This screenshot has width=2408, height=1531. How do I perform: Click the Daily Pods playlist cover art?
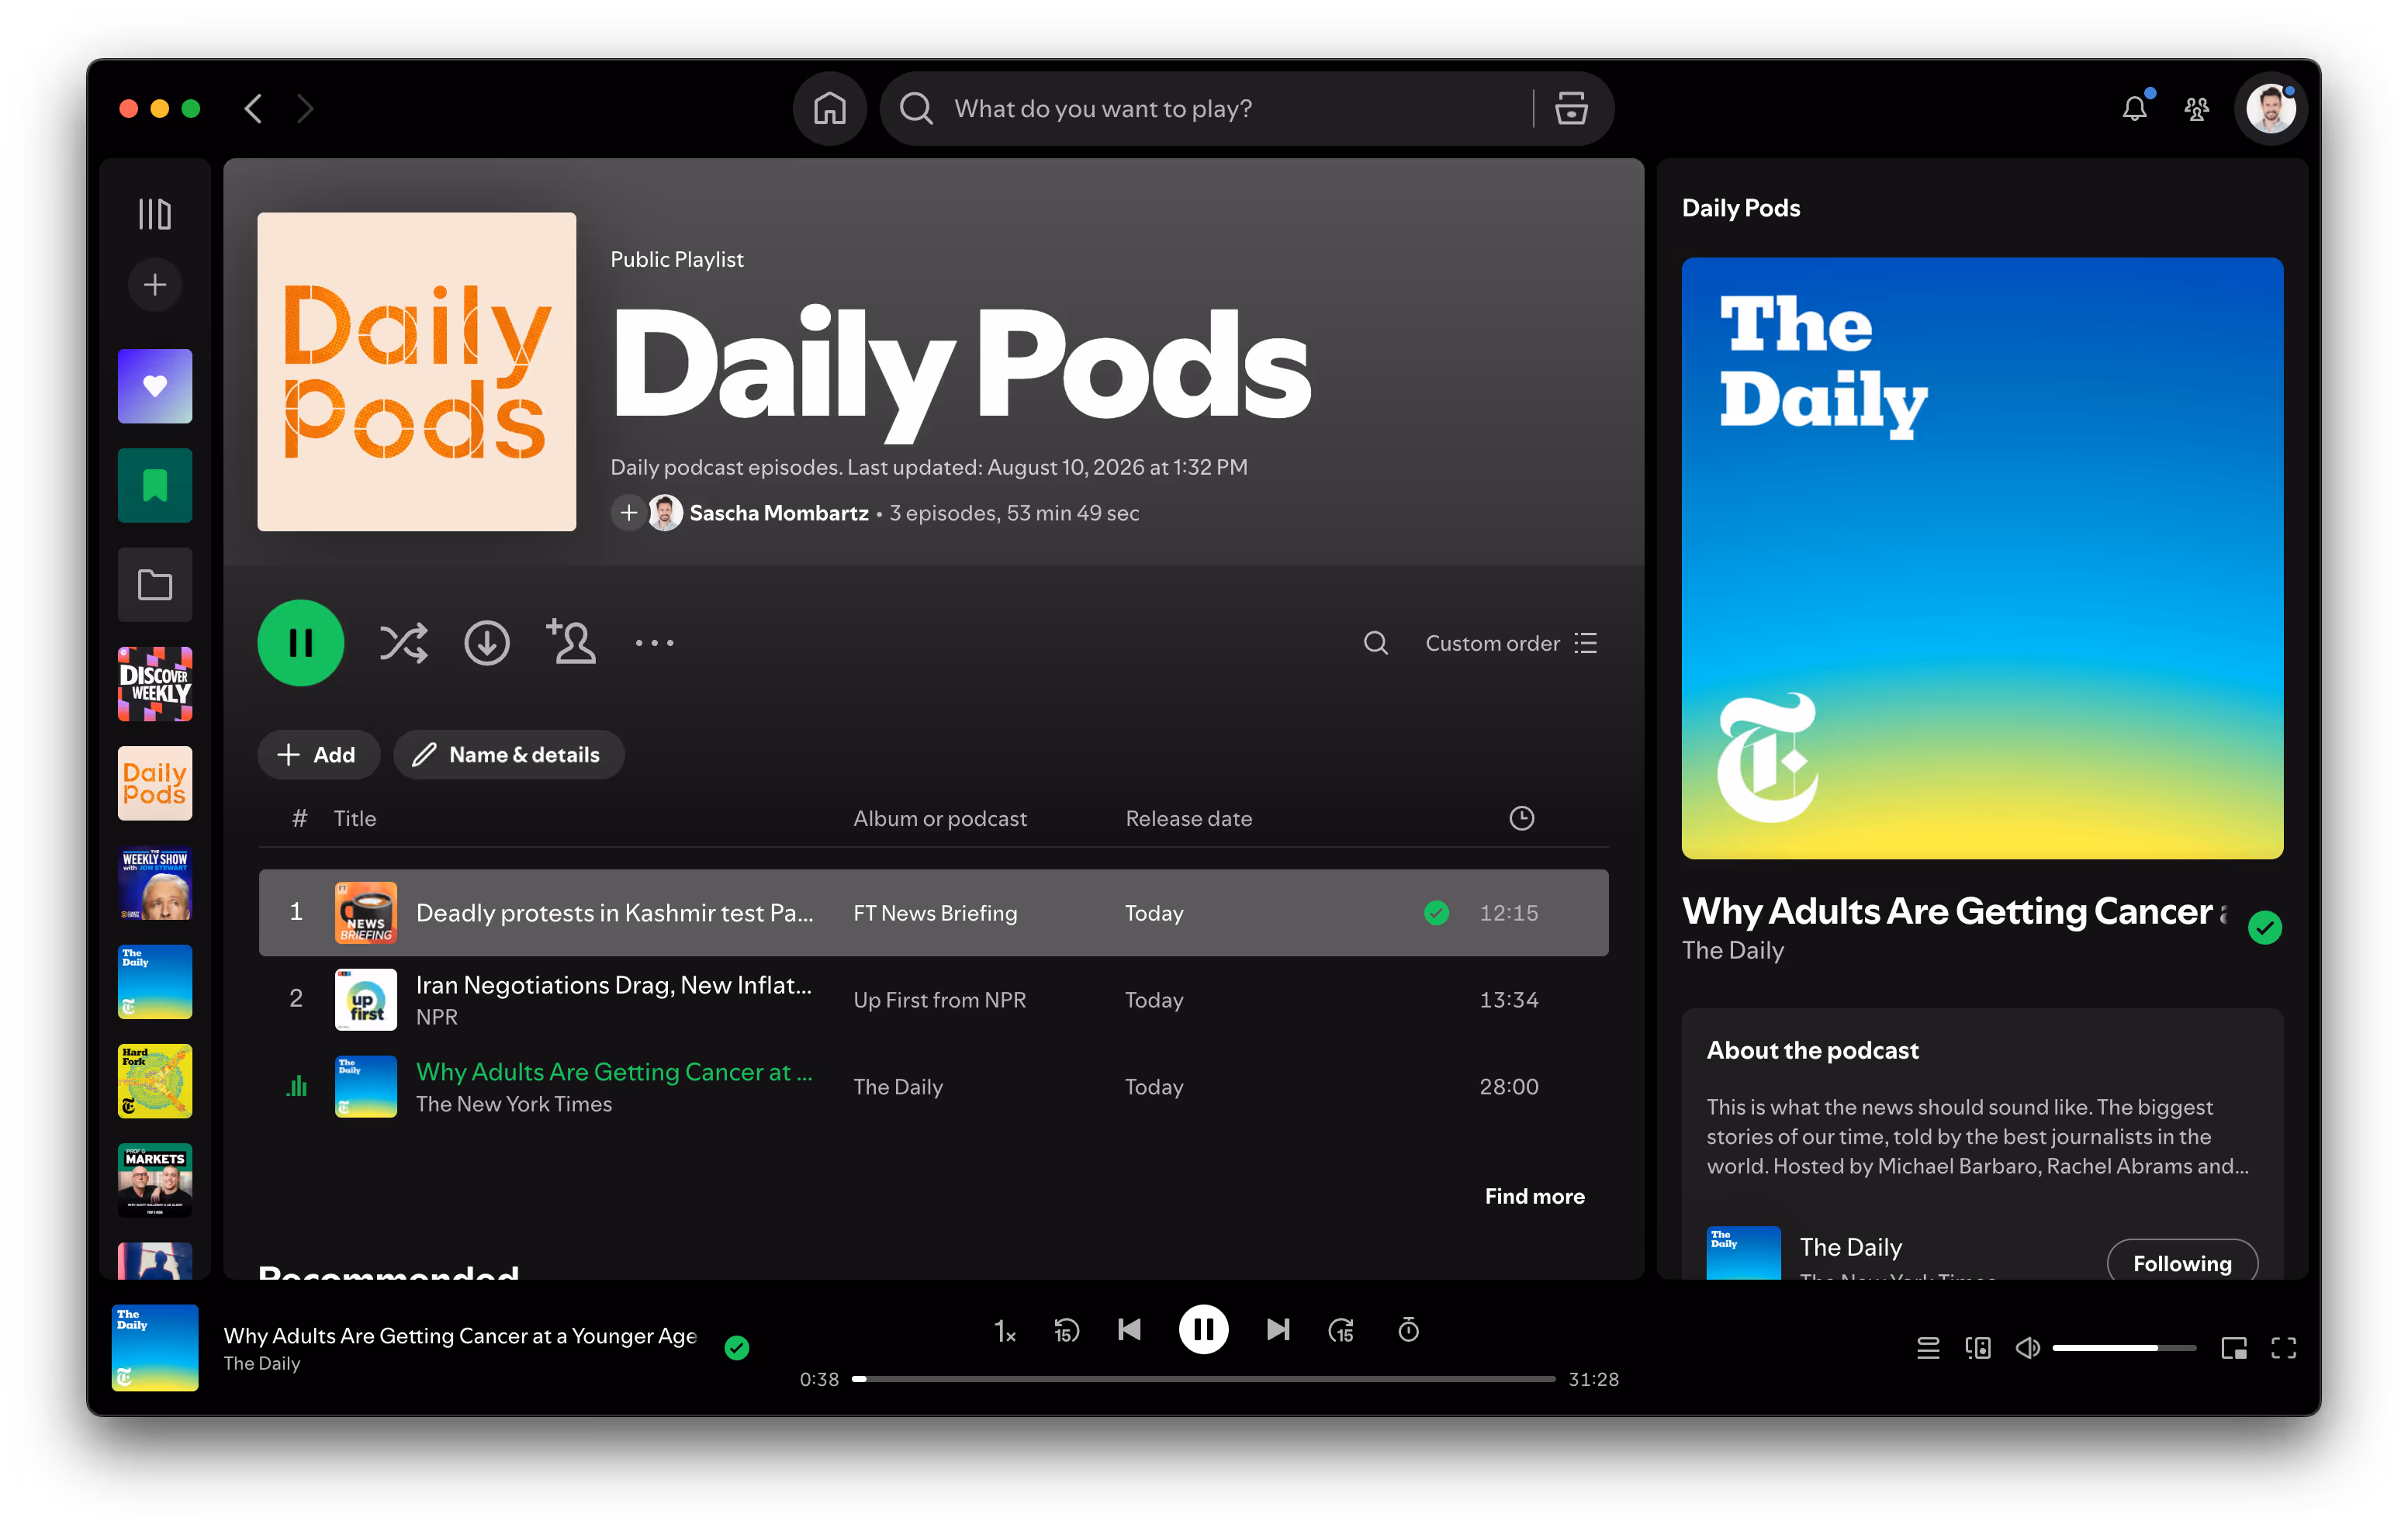pos(416,371)
